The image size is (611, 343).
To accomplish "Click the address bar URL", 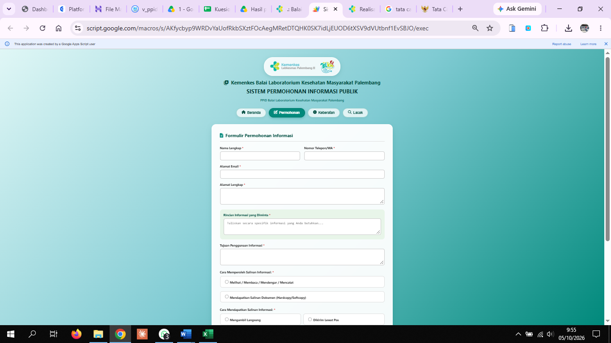I will coord(258,28).
